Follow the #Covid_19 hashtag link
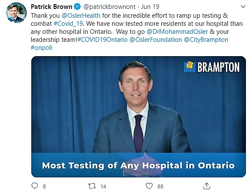This screenshot has width=251, height=193. pyautogui.click(x=68, y=24)
